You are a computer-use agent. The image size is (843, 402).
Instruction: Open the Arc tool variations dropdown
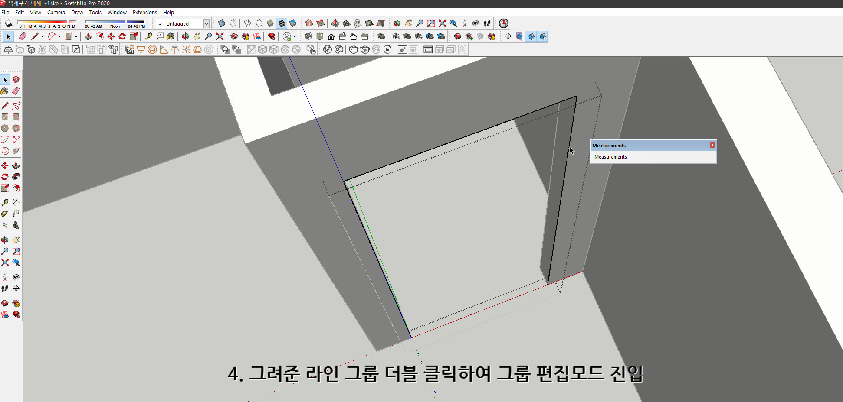[58, 36]
